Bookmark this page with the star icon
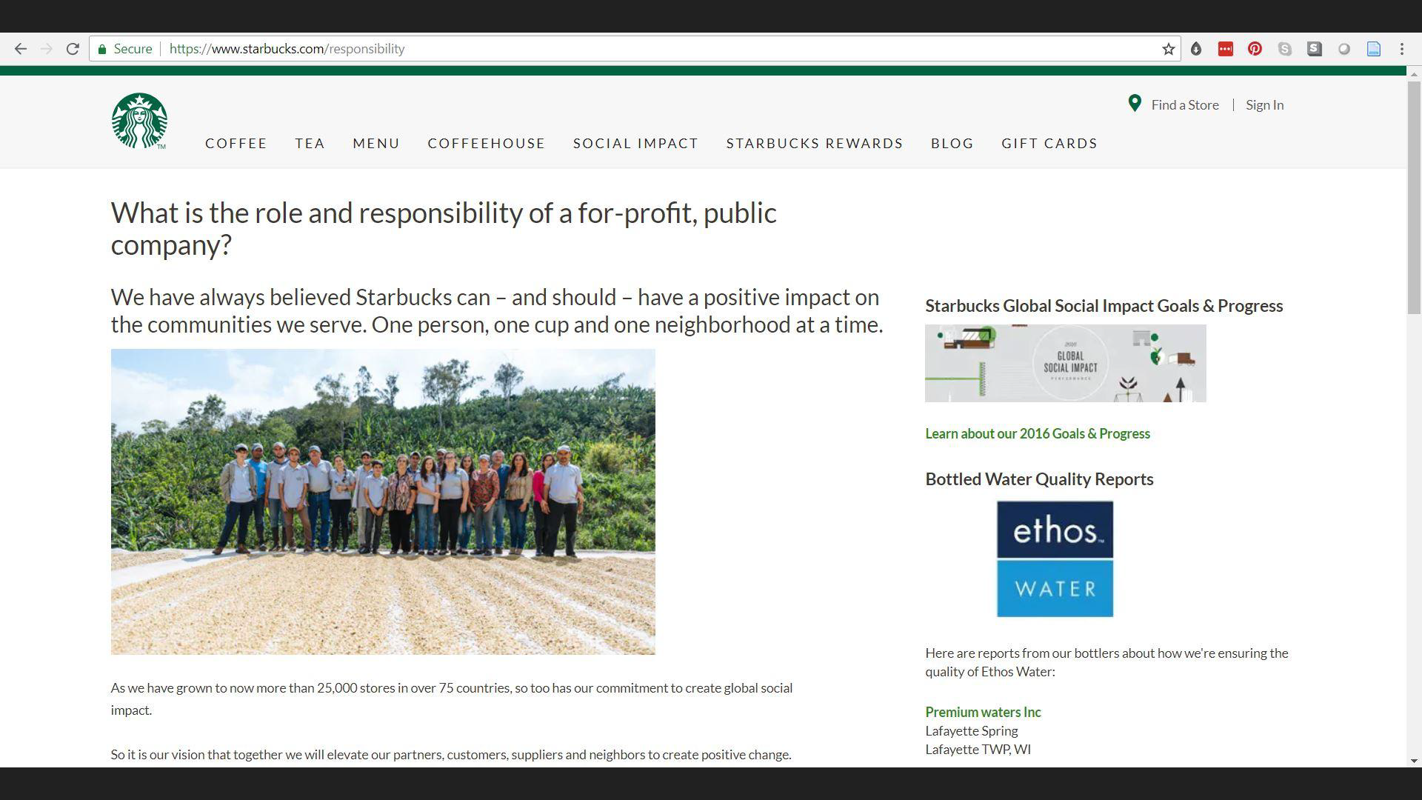1422x800 pixels. coord(1169,49)
